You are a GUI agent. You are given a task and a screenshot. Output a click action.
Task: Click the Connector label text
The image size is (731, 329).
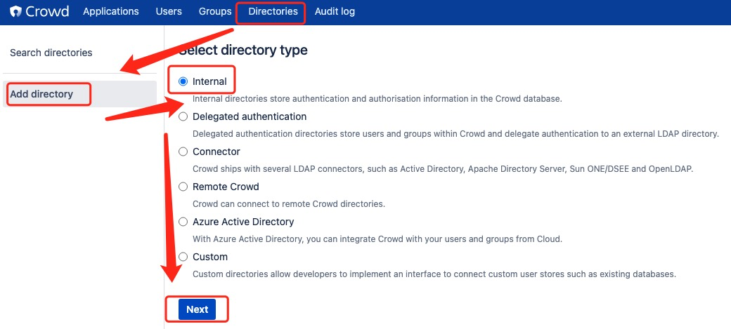216,152
